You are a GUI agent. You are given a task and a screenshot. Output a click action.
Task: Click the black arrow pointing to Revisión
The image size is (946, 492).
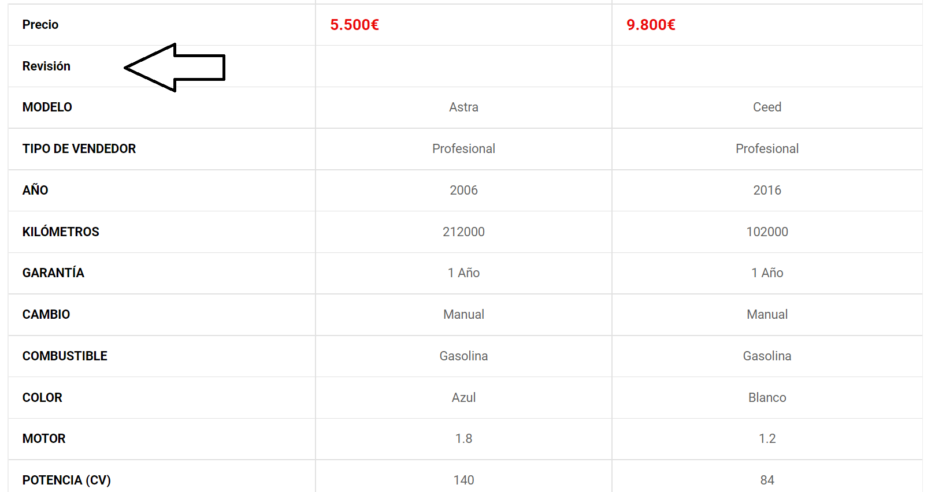174,68
